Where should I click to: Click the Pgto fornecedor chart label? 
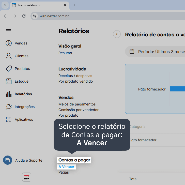coord(152,89)
